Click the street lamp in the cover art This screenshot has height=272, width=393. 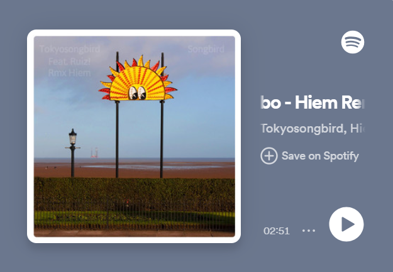coord(73,153)
